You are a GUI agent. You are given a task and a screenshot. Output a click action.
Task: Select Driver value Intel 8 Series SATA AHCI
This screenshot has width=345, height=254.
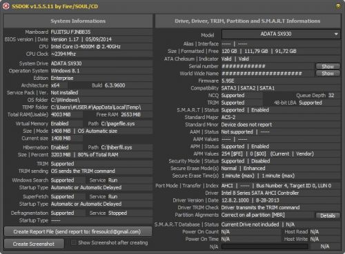(260, 193)
